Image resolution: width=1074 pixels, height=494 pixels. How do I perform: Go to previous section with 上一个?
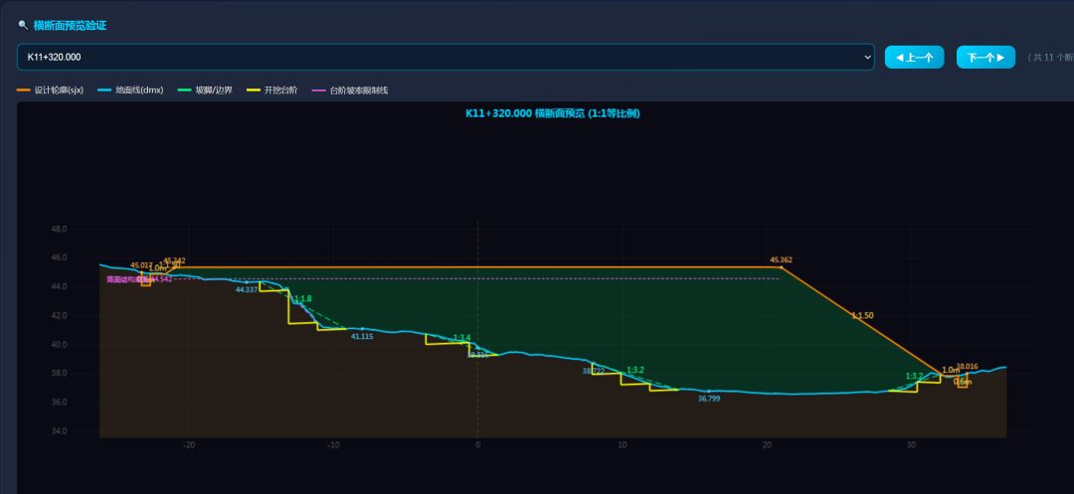point(915,58)
